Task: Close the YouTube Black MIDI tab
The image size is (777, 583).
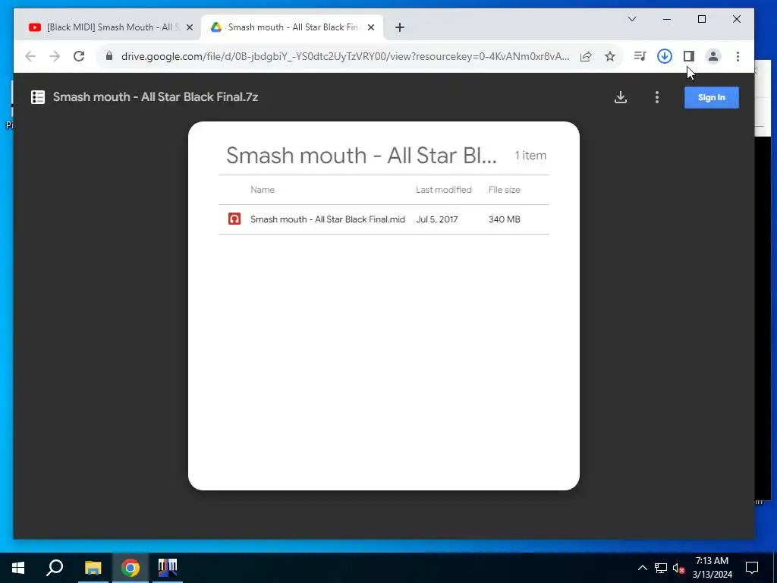Action: pos(189,27)
